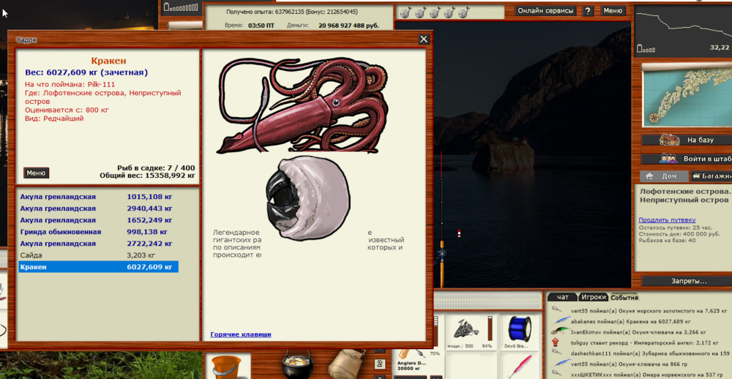Image resolution: width=732 pixels, height=379 pixels.
Task: Click the Войти в штаб button
Action: 687,159
